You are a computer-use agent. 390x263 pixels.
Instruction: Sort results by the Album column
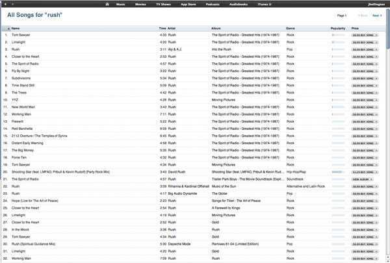pos(216,29)
